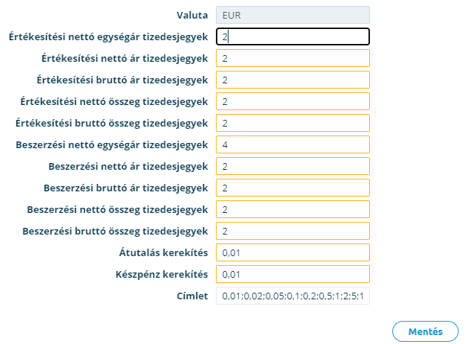Click the Átutalás kerekítés label
The width and height of the screenshot is (466, 344).
tap(164, 252)
